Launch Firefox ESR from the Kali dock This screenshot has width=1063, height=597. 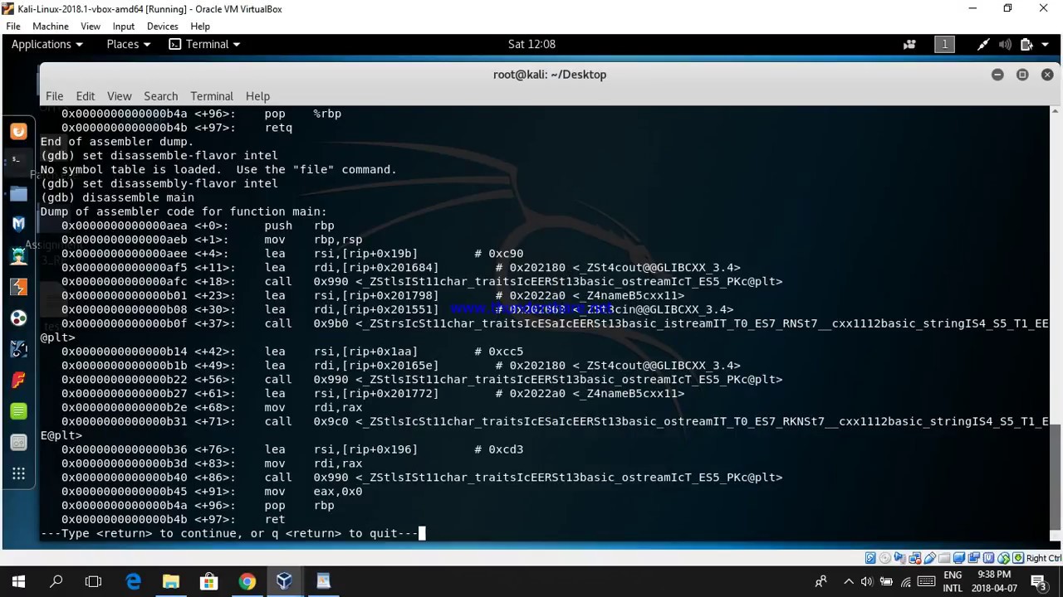coord(18,131)
